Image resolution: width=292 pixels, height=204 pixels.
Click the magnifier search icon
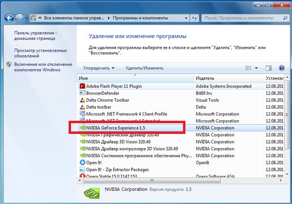285,18
